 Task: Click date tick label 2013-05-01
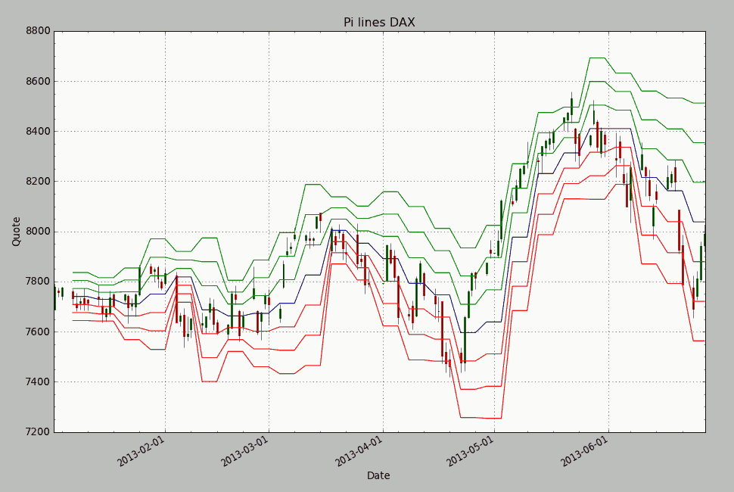470,451
